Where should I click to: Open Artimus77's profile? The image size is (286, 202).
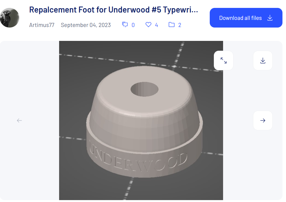[x=42, y=25]
